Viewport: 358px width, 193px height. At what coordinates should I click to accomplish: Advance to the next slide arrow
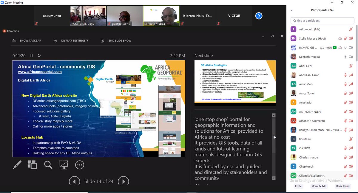click(x=123, y=181)
